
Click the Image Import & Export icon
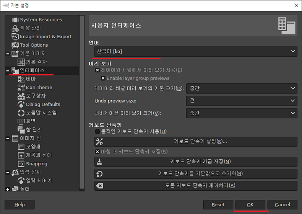point(15,36)
